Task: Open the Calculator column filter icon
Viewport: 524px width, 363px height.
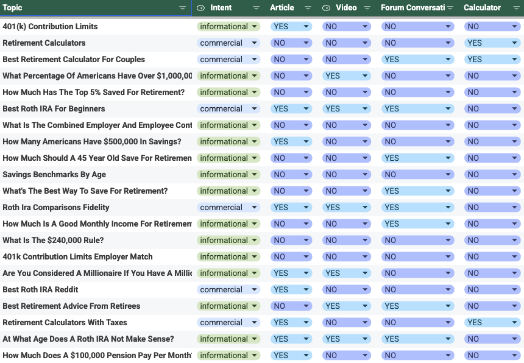Action: (515, 8)
